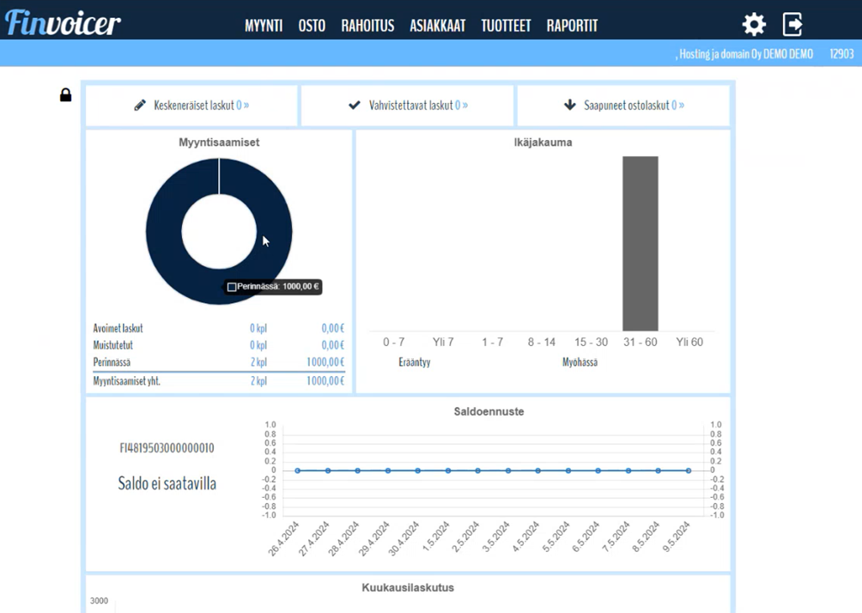Expand the ASIAKKAAT menu
862x613 pixels.
click(437, 26)
